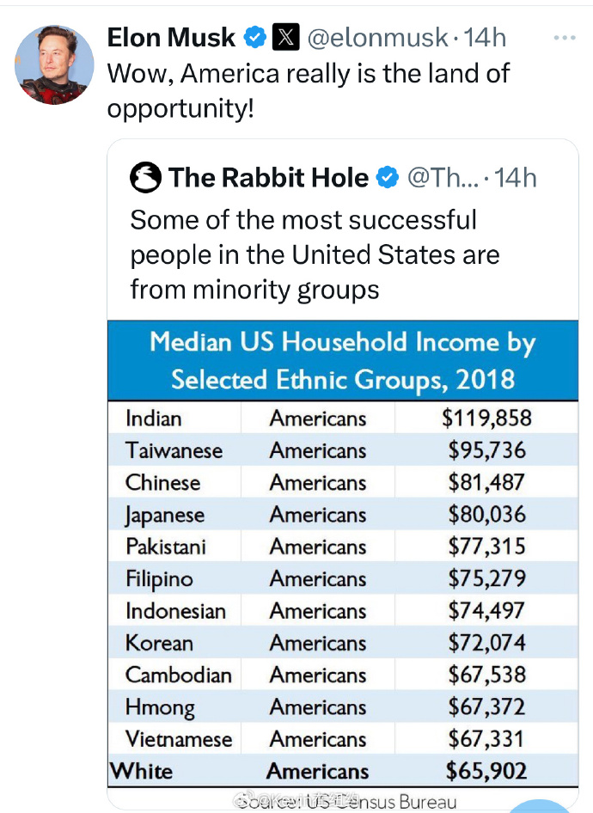Click The Rabbit Hole verified badge

[388, 177]
